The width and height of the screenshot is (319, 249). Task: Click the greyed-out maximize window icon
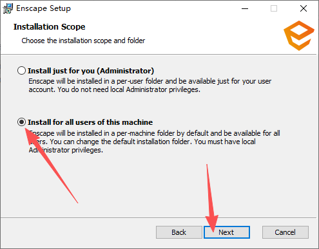(274, 8)
